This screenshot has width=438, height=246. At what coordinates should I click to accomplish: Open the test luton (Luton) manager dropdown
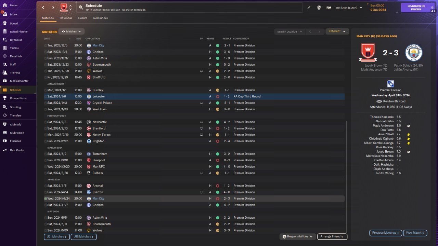349,8
